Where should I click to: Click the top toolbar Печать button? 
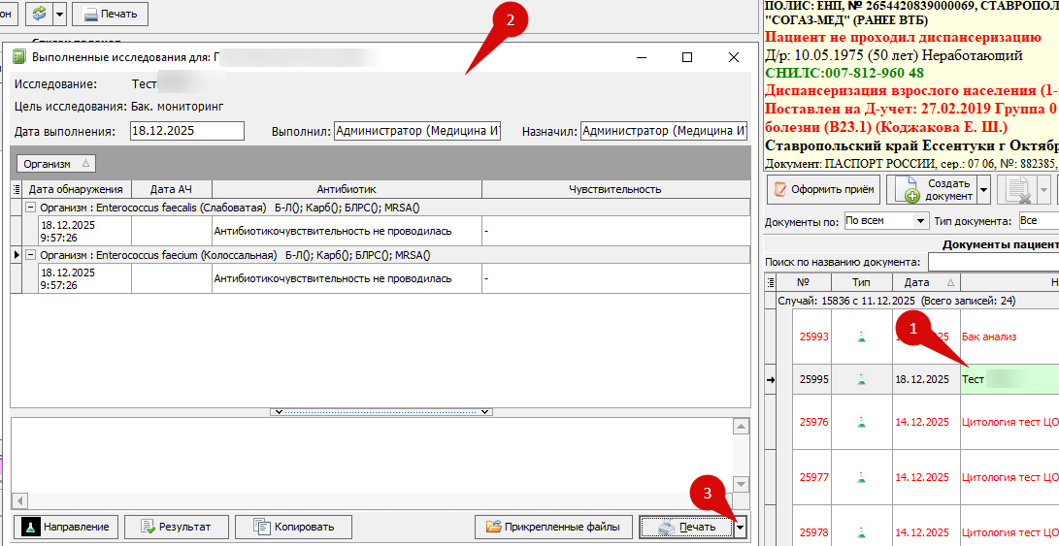click(110, 14)
